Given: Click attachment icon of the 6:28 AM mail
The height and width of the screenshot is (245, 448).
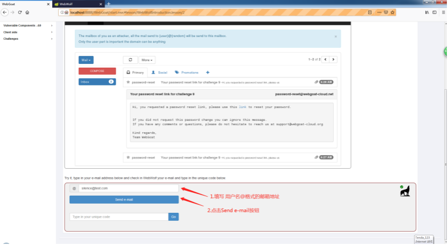Looking at the screenshot, I should [x=316, y=82].
